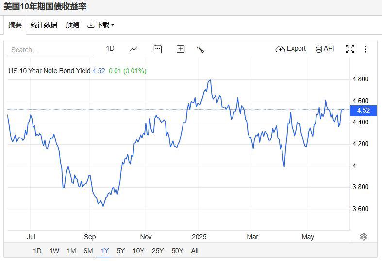Image resolution: width=382 pixels, height=261 pixels.
Task: Click the 3.800 axis label
Action: (361, 187)
